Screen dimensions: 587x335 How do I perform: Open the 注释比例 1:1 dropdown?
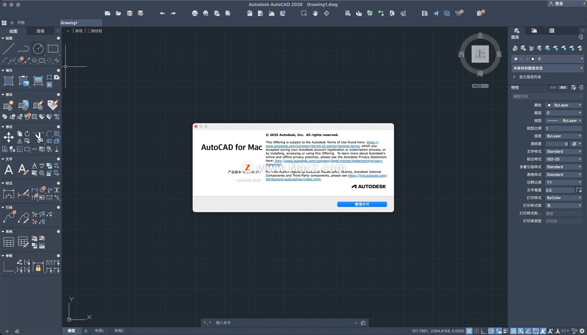coord(564,182)
